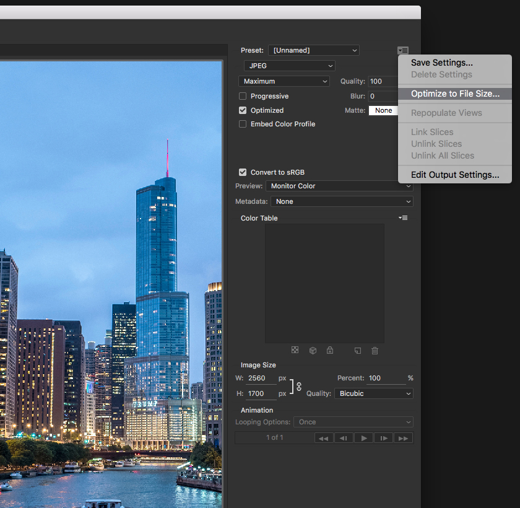Click the Matte color swatch showing None

(x=383, y=110)
